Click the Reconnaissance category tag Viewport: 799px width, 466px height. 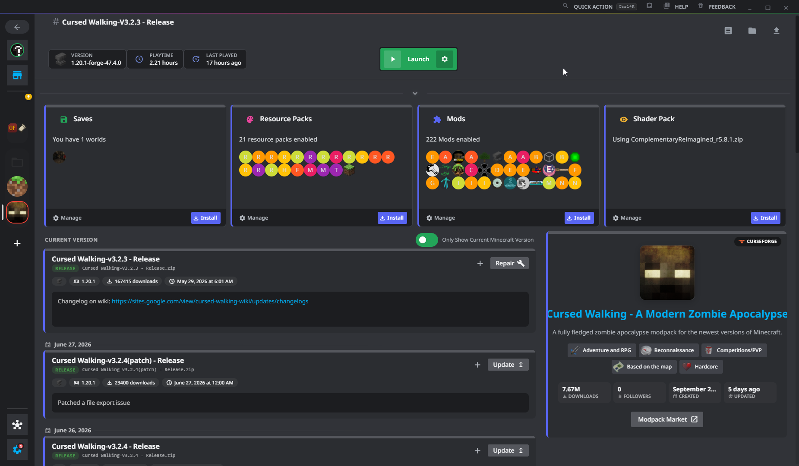point(669,350)
